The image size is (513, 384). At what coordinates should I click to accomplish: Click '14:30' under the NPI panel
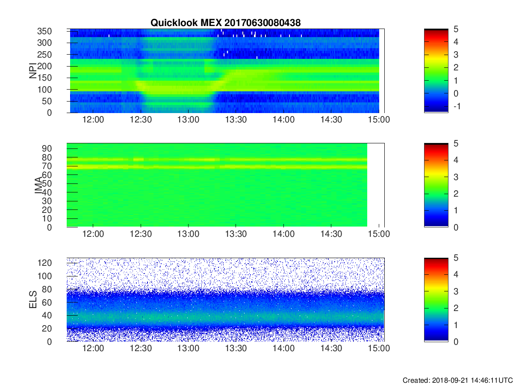click(x=331, y=120)
